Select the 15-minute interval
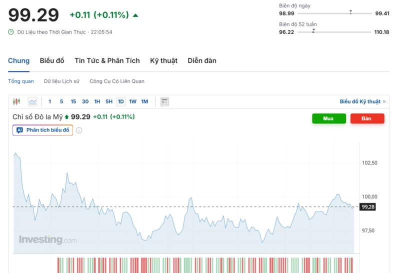The image size is (400, 273). (73, 101)
